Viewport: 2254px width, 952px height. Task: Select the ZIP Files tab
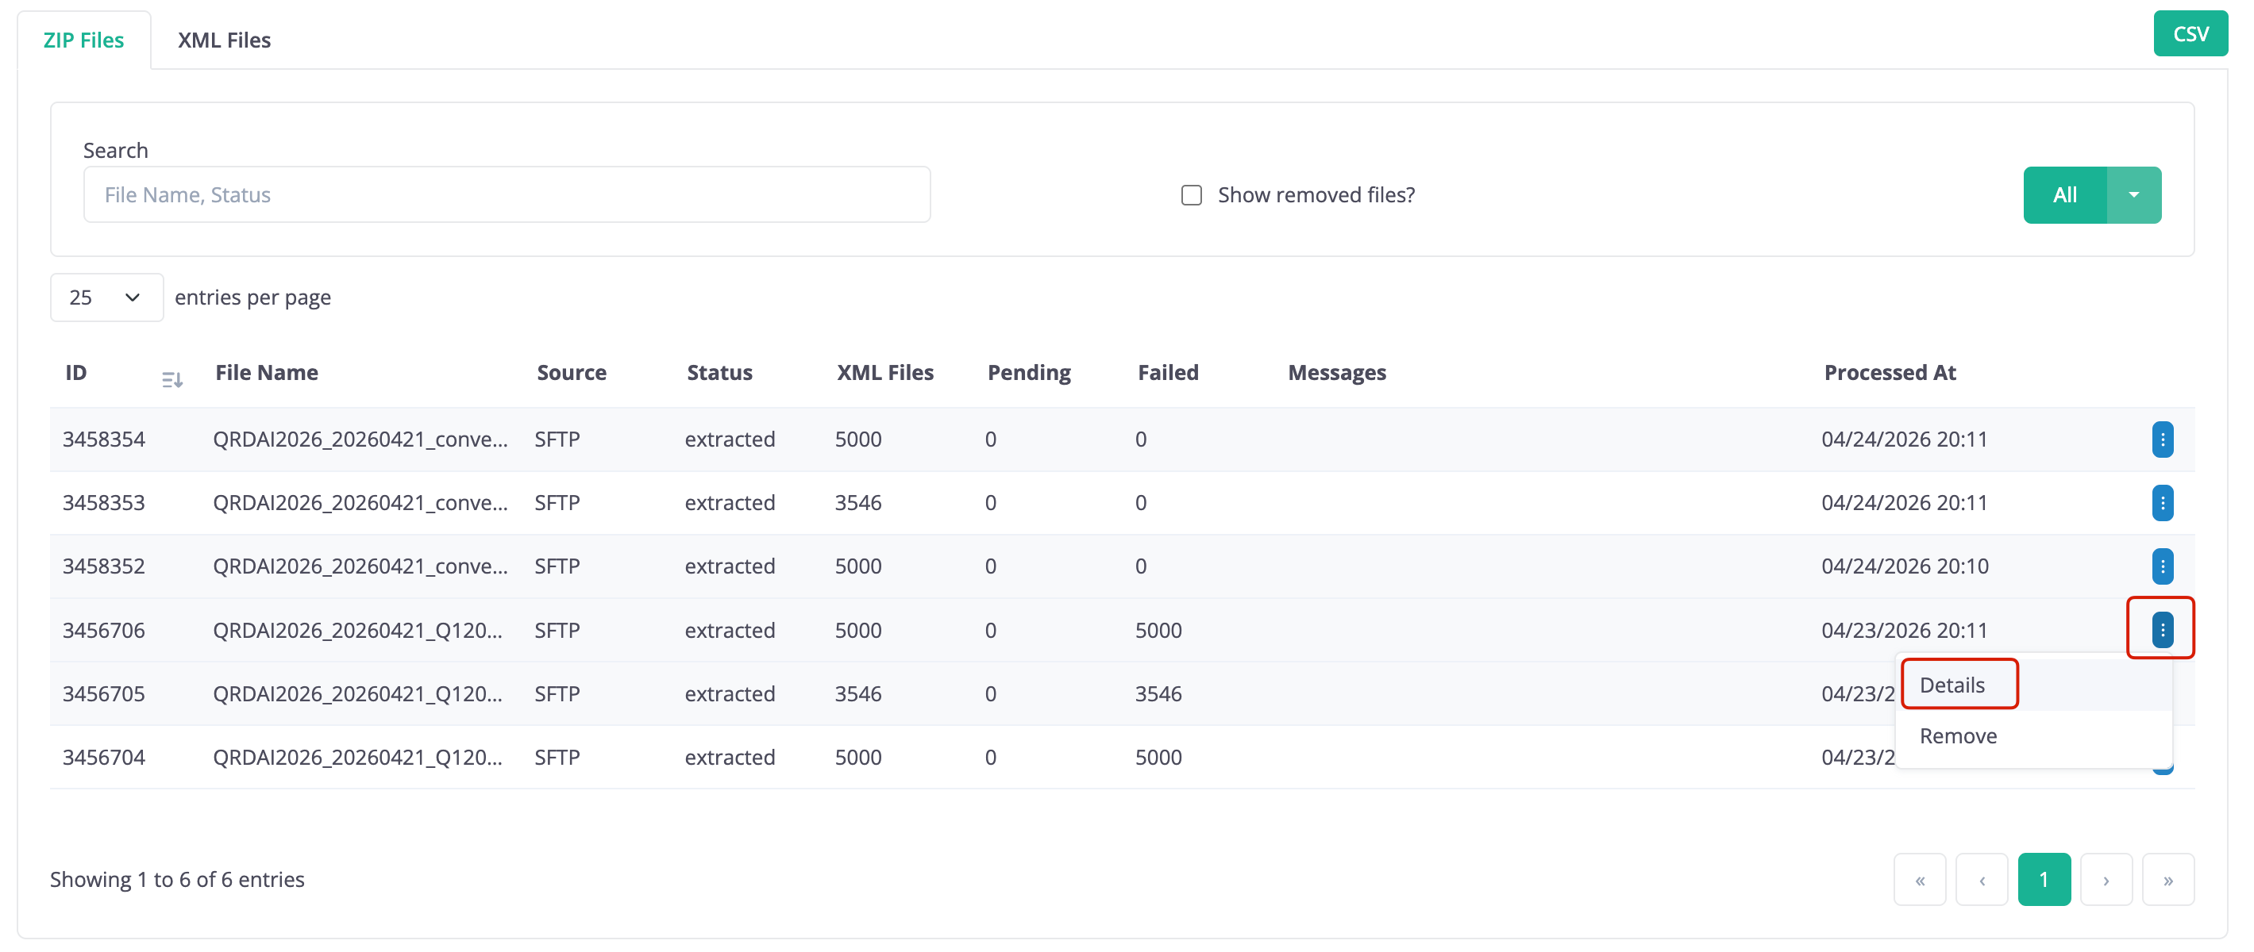84,40
